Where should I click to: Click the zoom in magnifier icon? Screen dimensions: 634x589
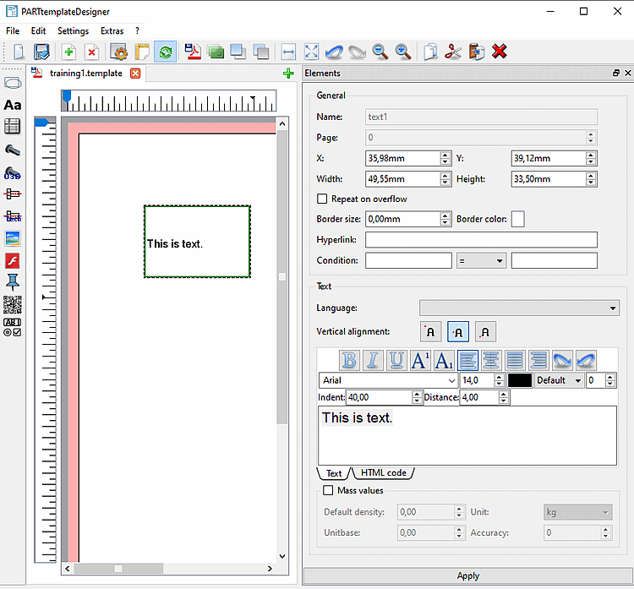click(403, 52)
